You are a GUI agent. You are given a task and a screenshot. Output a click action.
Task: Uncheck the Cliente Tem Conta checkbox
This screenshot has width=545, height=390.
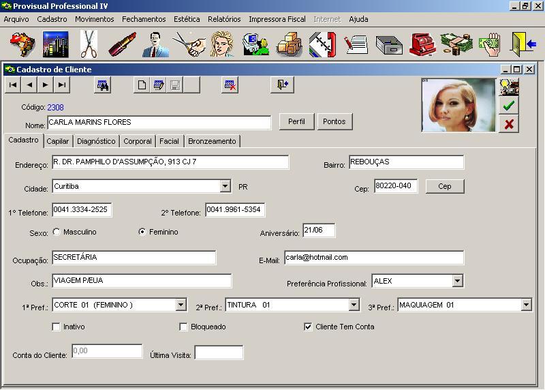click(x=308, y=327)
